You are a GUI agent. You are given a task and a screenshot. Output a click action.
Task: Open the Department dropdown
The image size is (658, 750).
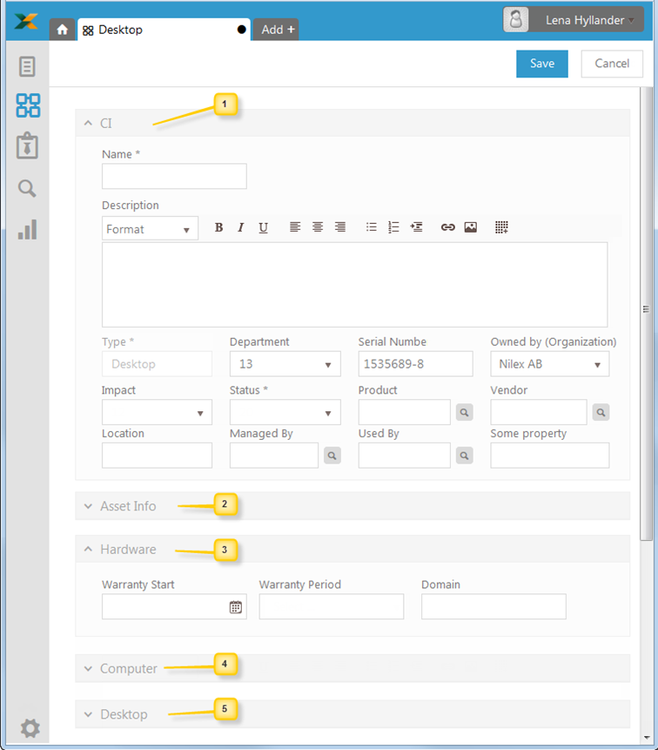[x=285, y=364]
